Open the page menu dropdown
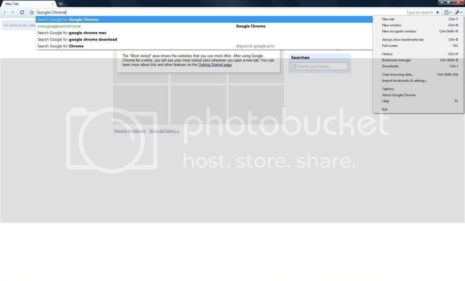 pos(448,12)
